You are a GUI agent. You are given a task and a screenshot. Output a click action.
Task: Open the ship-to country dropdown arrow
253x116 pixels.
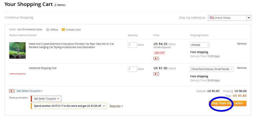[x=249, y=18]
